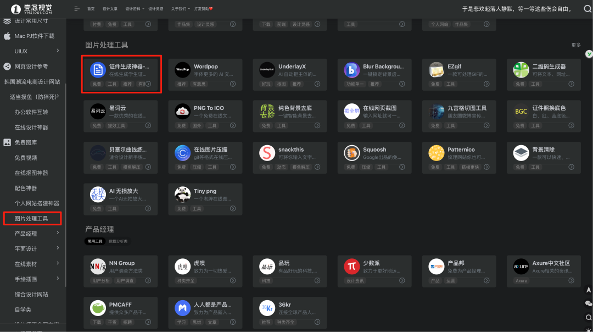Screen dimensions: 593x332
Task: Click the 在线图片压缩 blue C icon
Action: 182,153
